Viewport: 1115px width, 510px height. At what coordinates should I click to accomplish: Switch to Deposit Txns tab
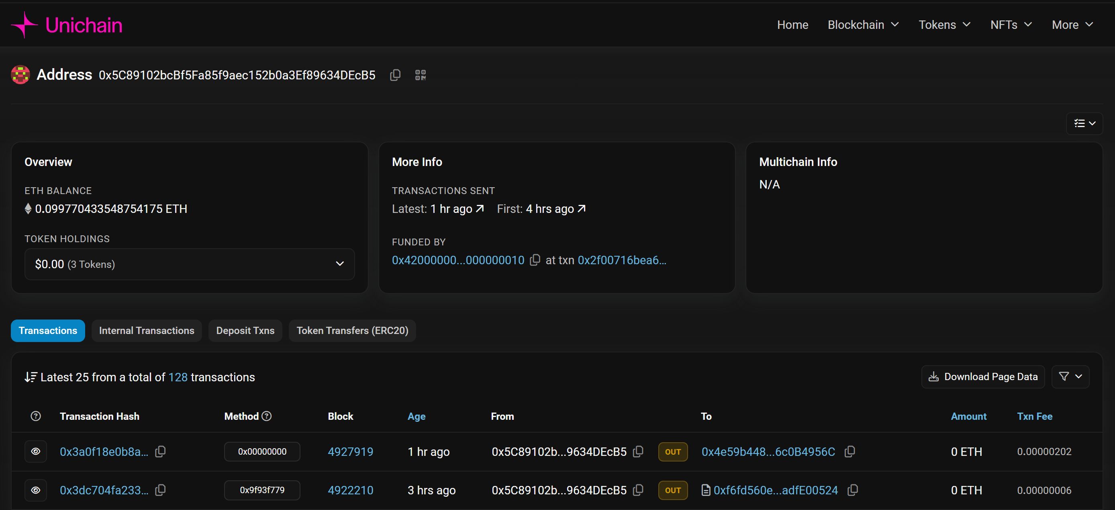(x=245, y=331)
